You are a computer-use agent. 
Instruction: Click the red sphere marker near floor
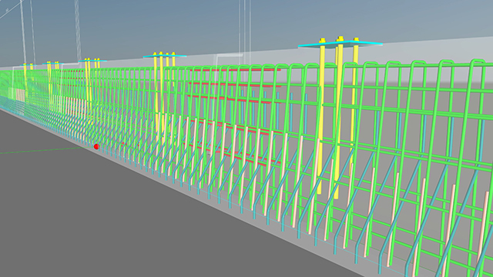(x=96, y=146)
